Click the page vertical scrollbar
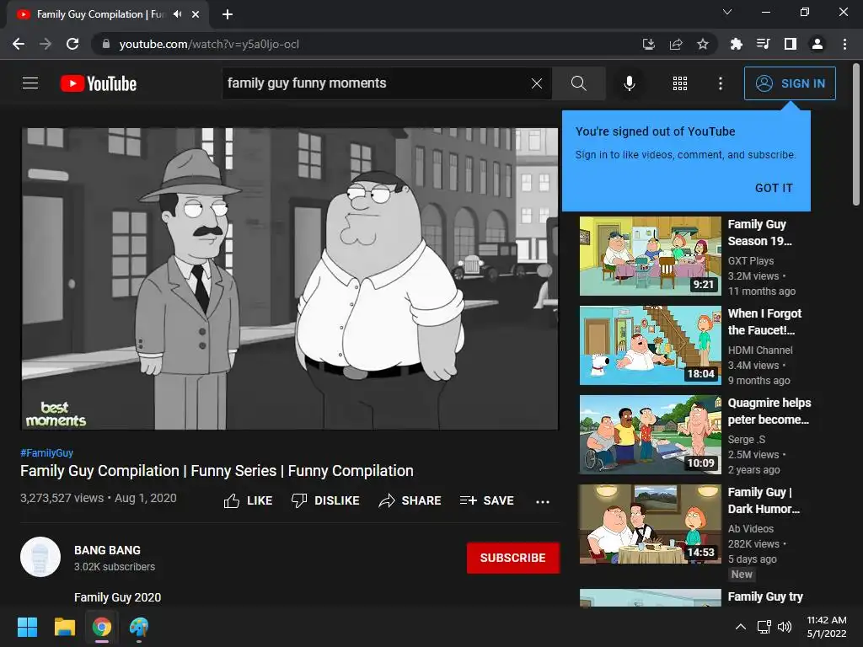 [x=856, y=134]
